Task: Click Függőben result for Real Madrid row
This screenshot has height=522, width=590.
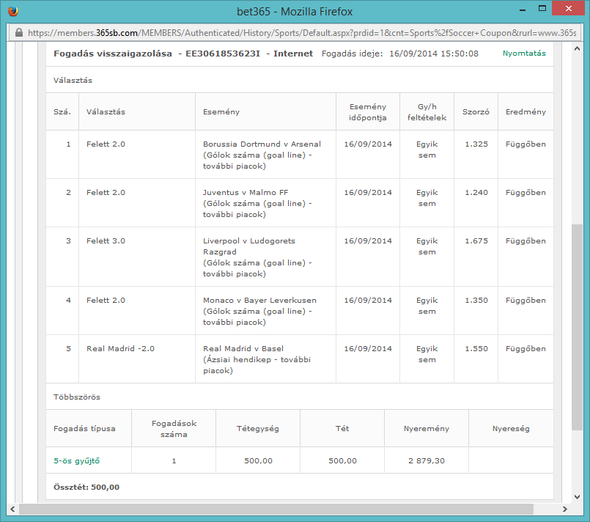Action: [x=526, y=348]
